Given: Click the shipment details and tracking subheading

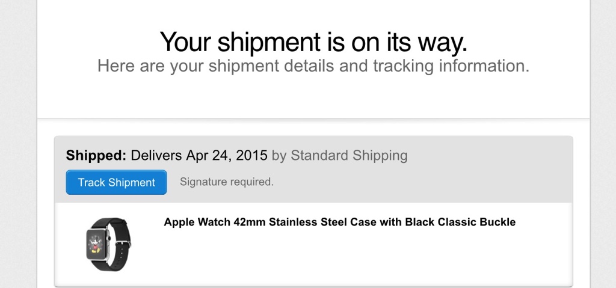Looking at the screenshot, I should pos(313,66).
